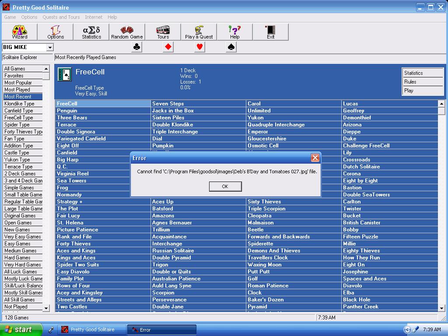
Task: Select the Favorites category
Action: pos(23,76)
